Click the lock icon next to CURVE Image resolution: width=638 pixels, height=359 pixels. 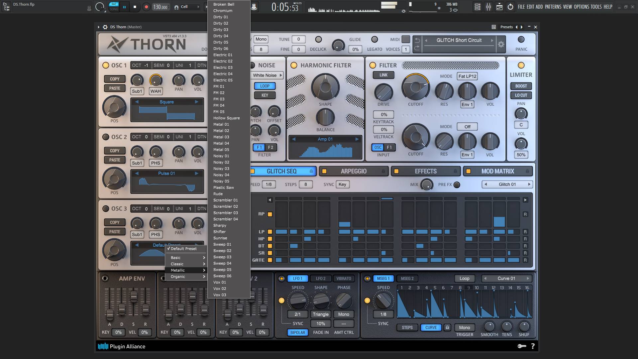coord(447,327)
